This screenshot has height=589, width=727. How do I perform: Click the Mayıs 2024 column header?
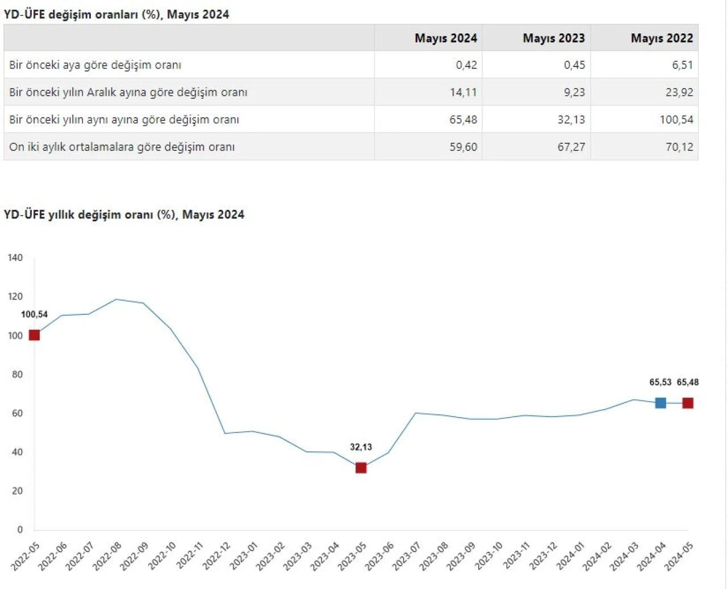pyautogui.click(x=445, y=38)
